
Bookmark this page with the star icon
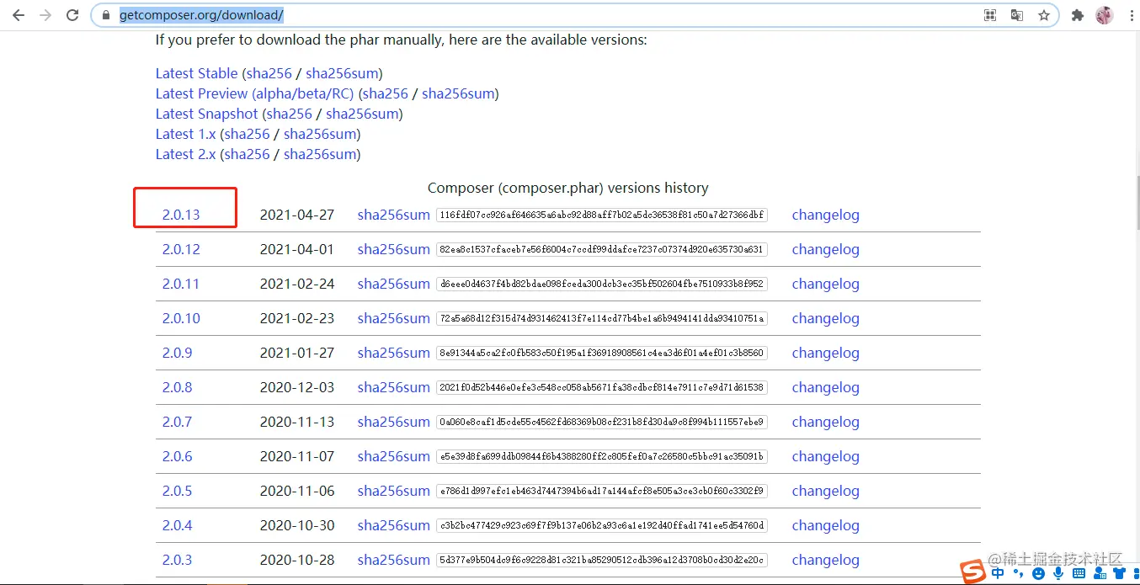[1044, 15]
